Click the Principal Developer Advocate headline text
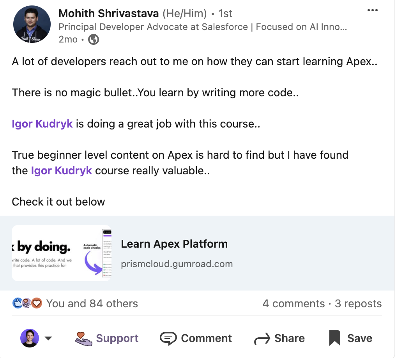 click(202, 27)
